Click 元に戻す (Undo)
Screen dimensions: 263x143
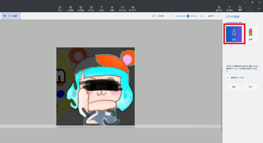[229, 8]
